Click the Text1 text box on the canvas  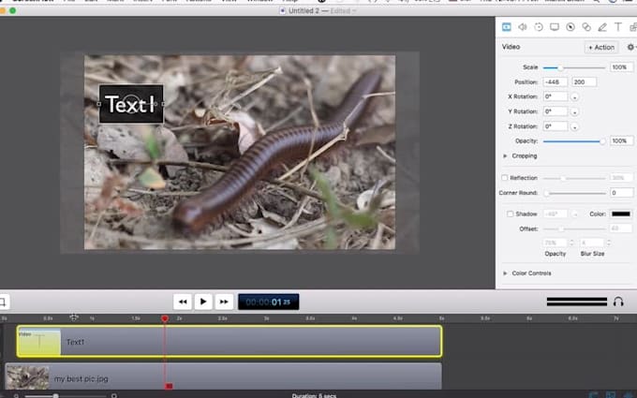[x=131, y=104]
